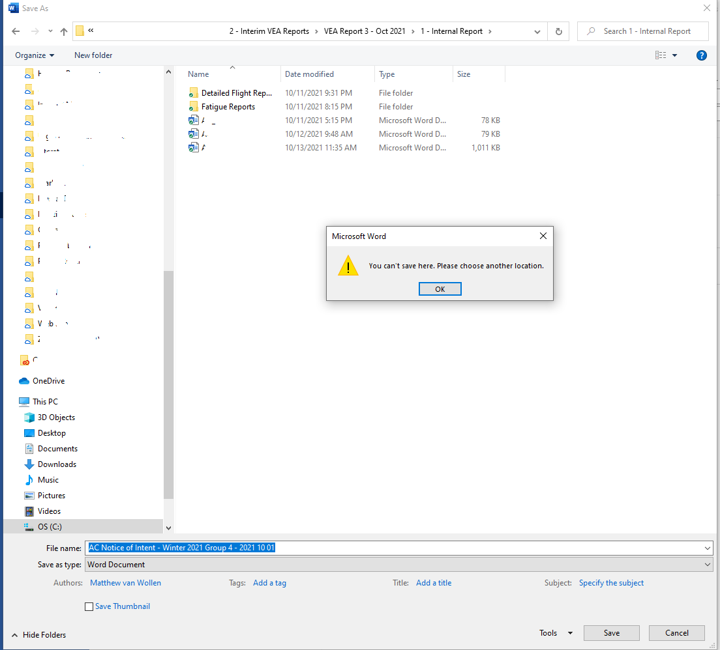Click the Cancel button
The width and height of the screenshot is (720, 650).
pyautogui.click(x=676, y=633)
